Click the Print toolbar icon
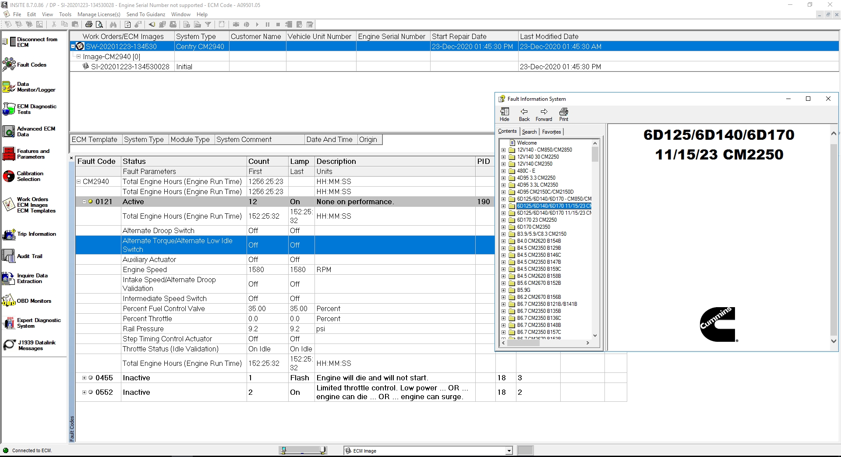Screen dimensions: 841x457 point(89,25)
